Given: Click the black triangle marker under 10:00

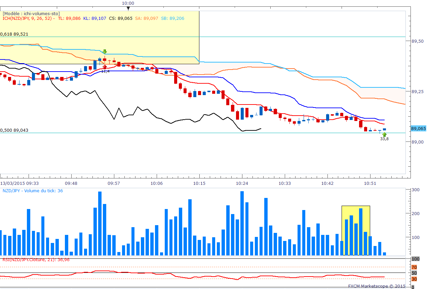Looking at the screenshot, I should pyautogui.click(x=128, y=8).
